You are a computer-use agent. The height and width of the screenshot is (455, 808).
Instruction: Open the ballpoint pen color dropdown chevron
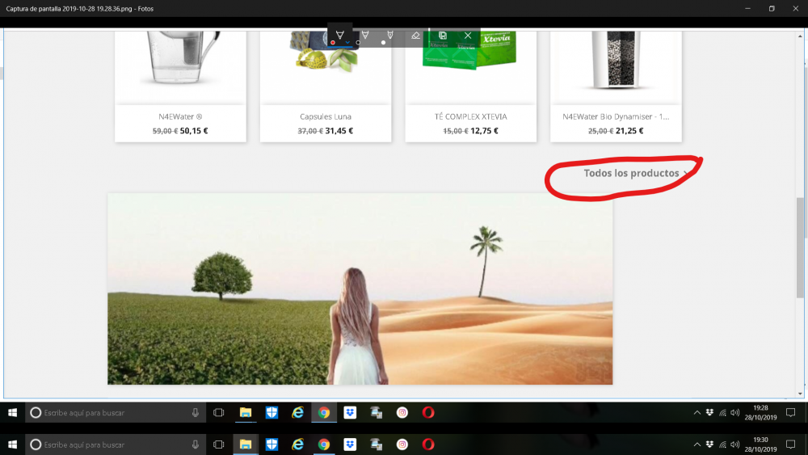tap(347, 42)
